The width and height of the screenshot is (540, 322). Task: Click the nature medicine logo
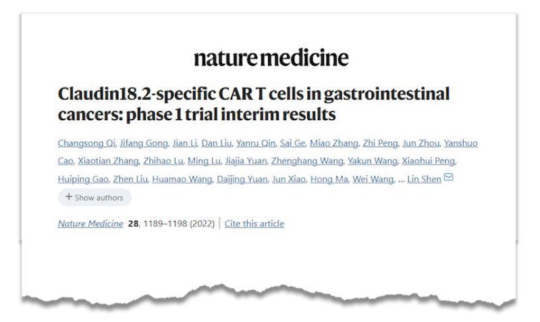pos(271,58)
